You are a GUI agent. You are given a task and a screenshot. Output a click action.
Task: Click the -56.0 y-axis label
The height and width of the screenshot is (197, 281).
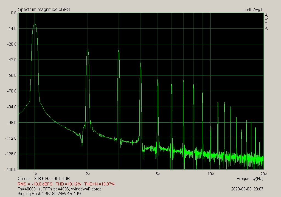12,75
